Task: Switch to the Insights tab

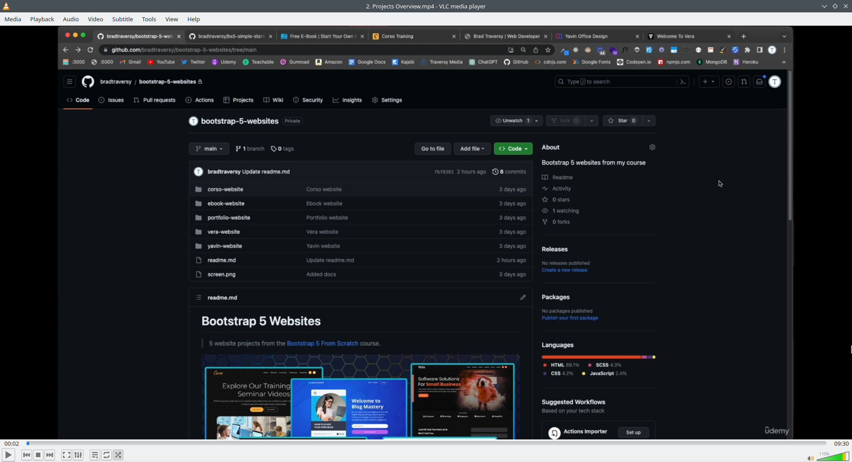Action: click(x=347, y=100)
